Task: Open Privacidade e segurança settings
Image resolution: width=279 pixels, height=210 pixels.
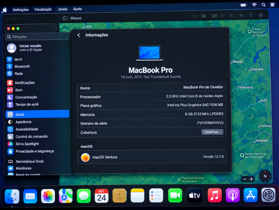Action: click(31, 151)
